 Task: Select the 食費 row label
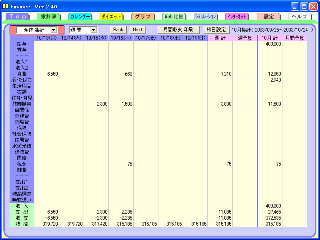(22, 74)
